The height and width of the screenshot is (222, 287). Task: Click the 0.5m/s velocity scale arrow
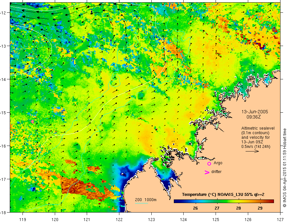[252, 151]
